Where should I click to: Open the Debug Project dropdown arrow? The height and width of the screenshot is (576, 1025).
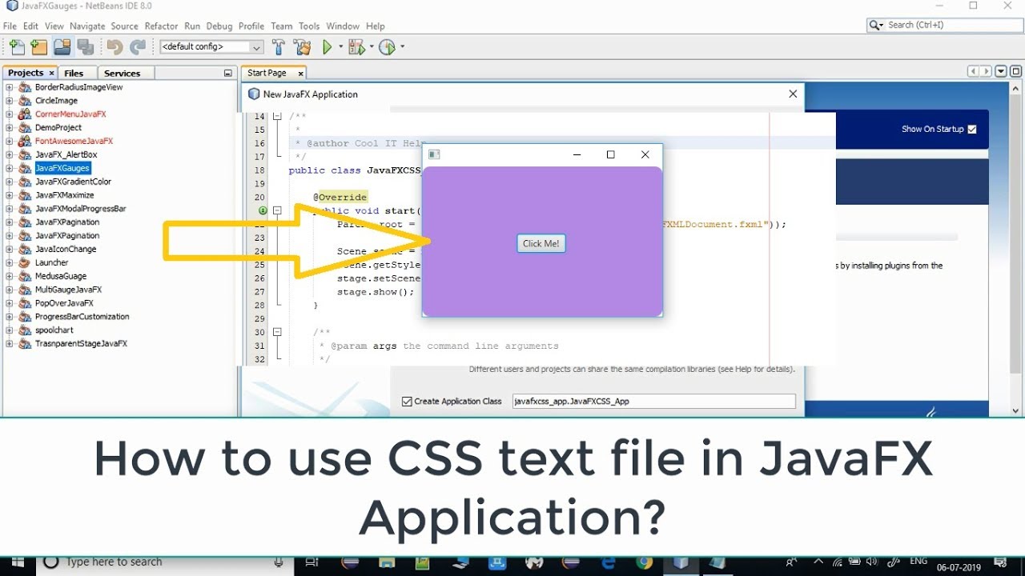[x=372, y=46]
